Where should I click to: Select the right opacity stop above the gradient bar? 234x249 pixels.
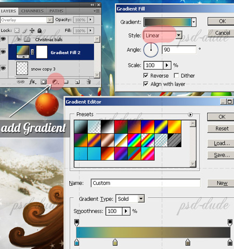pyautogui.click(x=230, y=222)
